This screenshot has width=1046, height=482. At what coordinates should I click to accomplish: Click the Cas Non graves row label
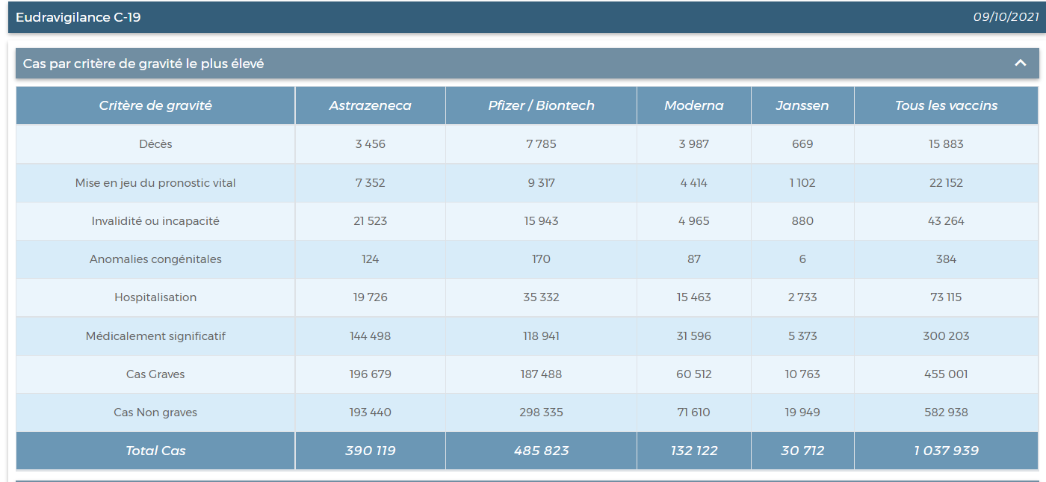coord(155,413)
